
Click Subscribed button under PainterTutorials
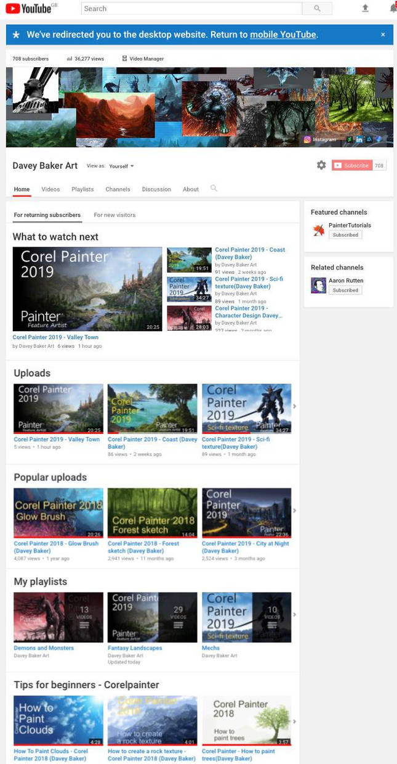(x=345, y=235)
